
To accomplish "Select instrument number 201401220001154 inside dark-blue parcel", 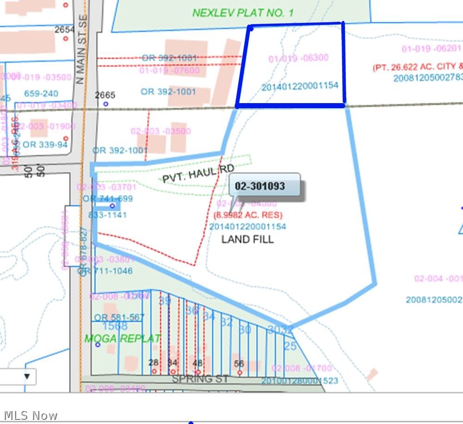I will 300,86.
